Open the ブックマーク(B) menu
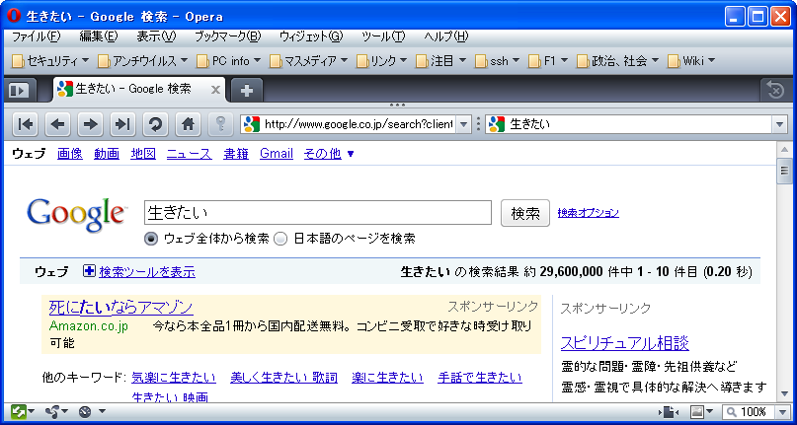The image size is (797, 425). 228,36
